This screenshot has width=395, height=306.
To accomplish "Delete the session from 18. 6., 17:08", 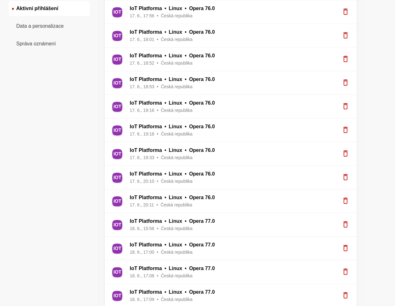I will pyautogui.click(x=346, y=272).
